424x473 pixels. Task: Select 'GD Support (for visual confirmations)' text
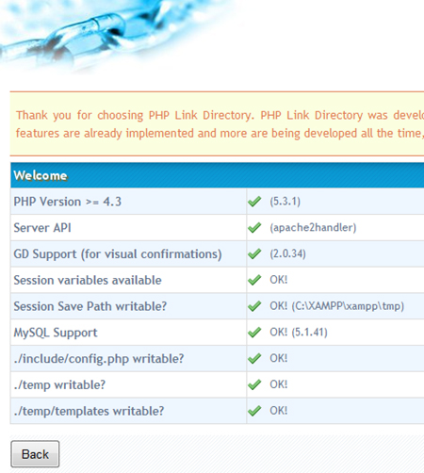coord(118,254)
